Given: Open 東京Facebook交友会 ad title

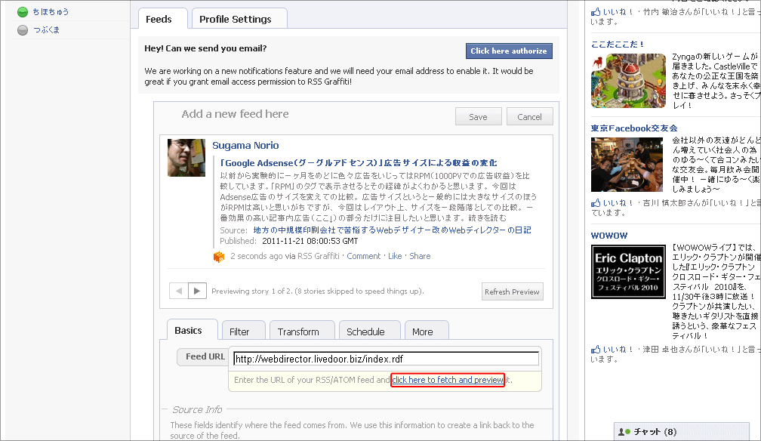Looking at the screenshot, I should [634, 128].
